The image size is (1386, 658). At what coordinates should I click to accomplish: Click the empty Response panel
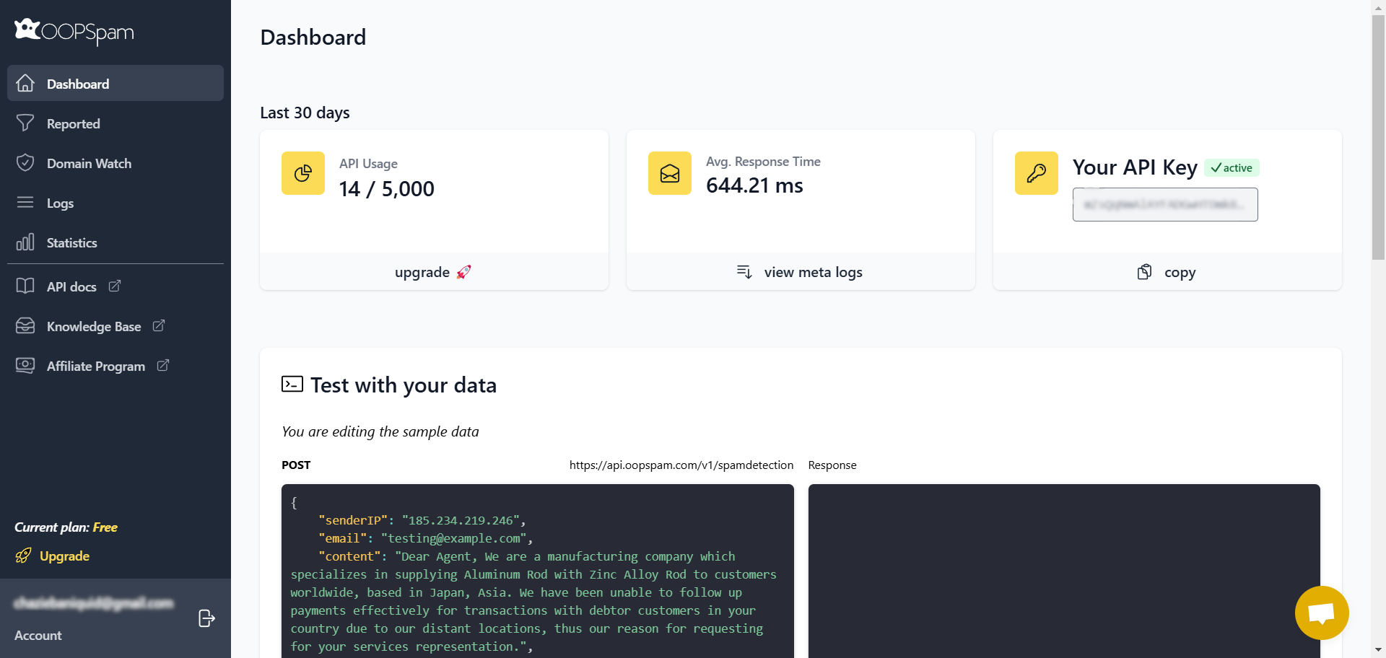coord(1064,571)
